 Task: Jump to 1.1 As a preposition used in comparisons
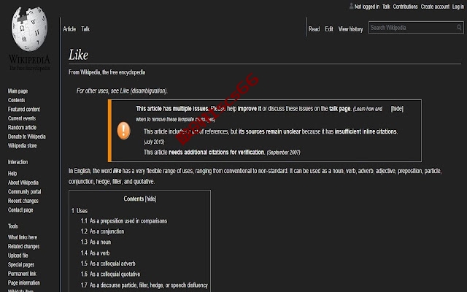124,221
